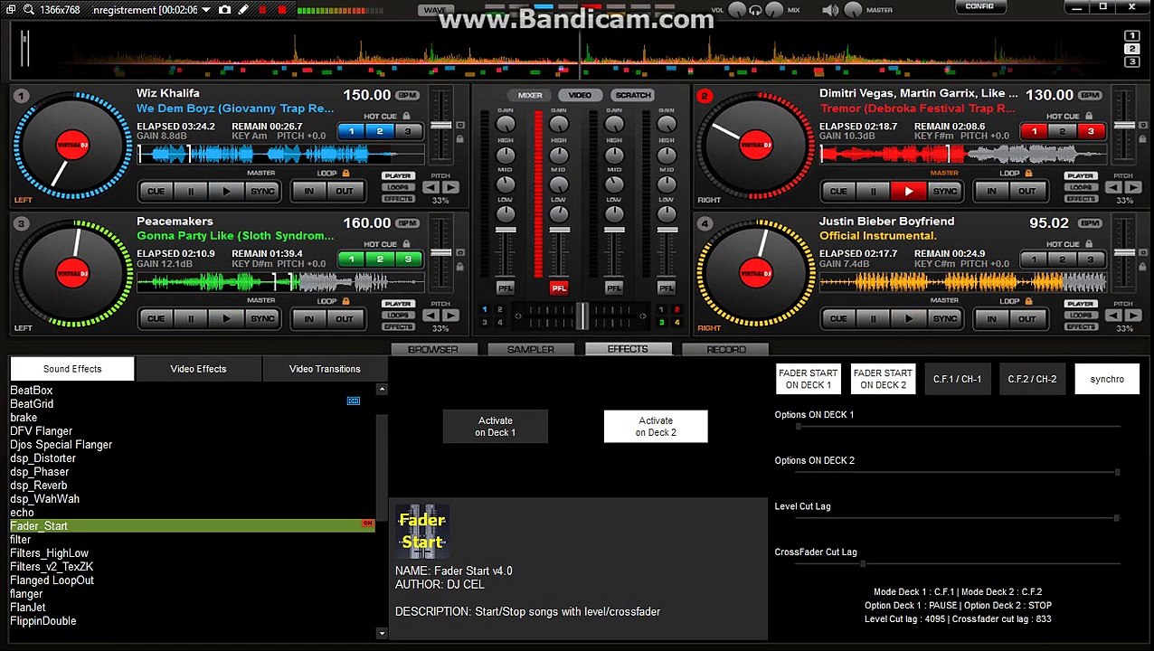Play deck 1 Wiz Khalifa track
The image size is (1154, 651).
pos(226,191)
